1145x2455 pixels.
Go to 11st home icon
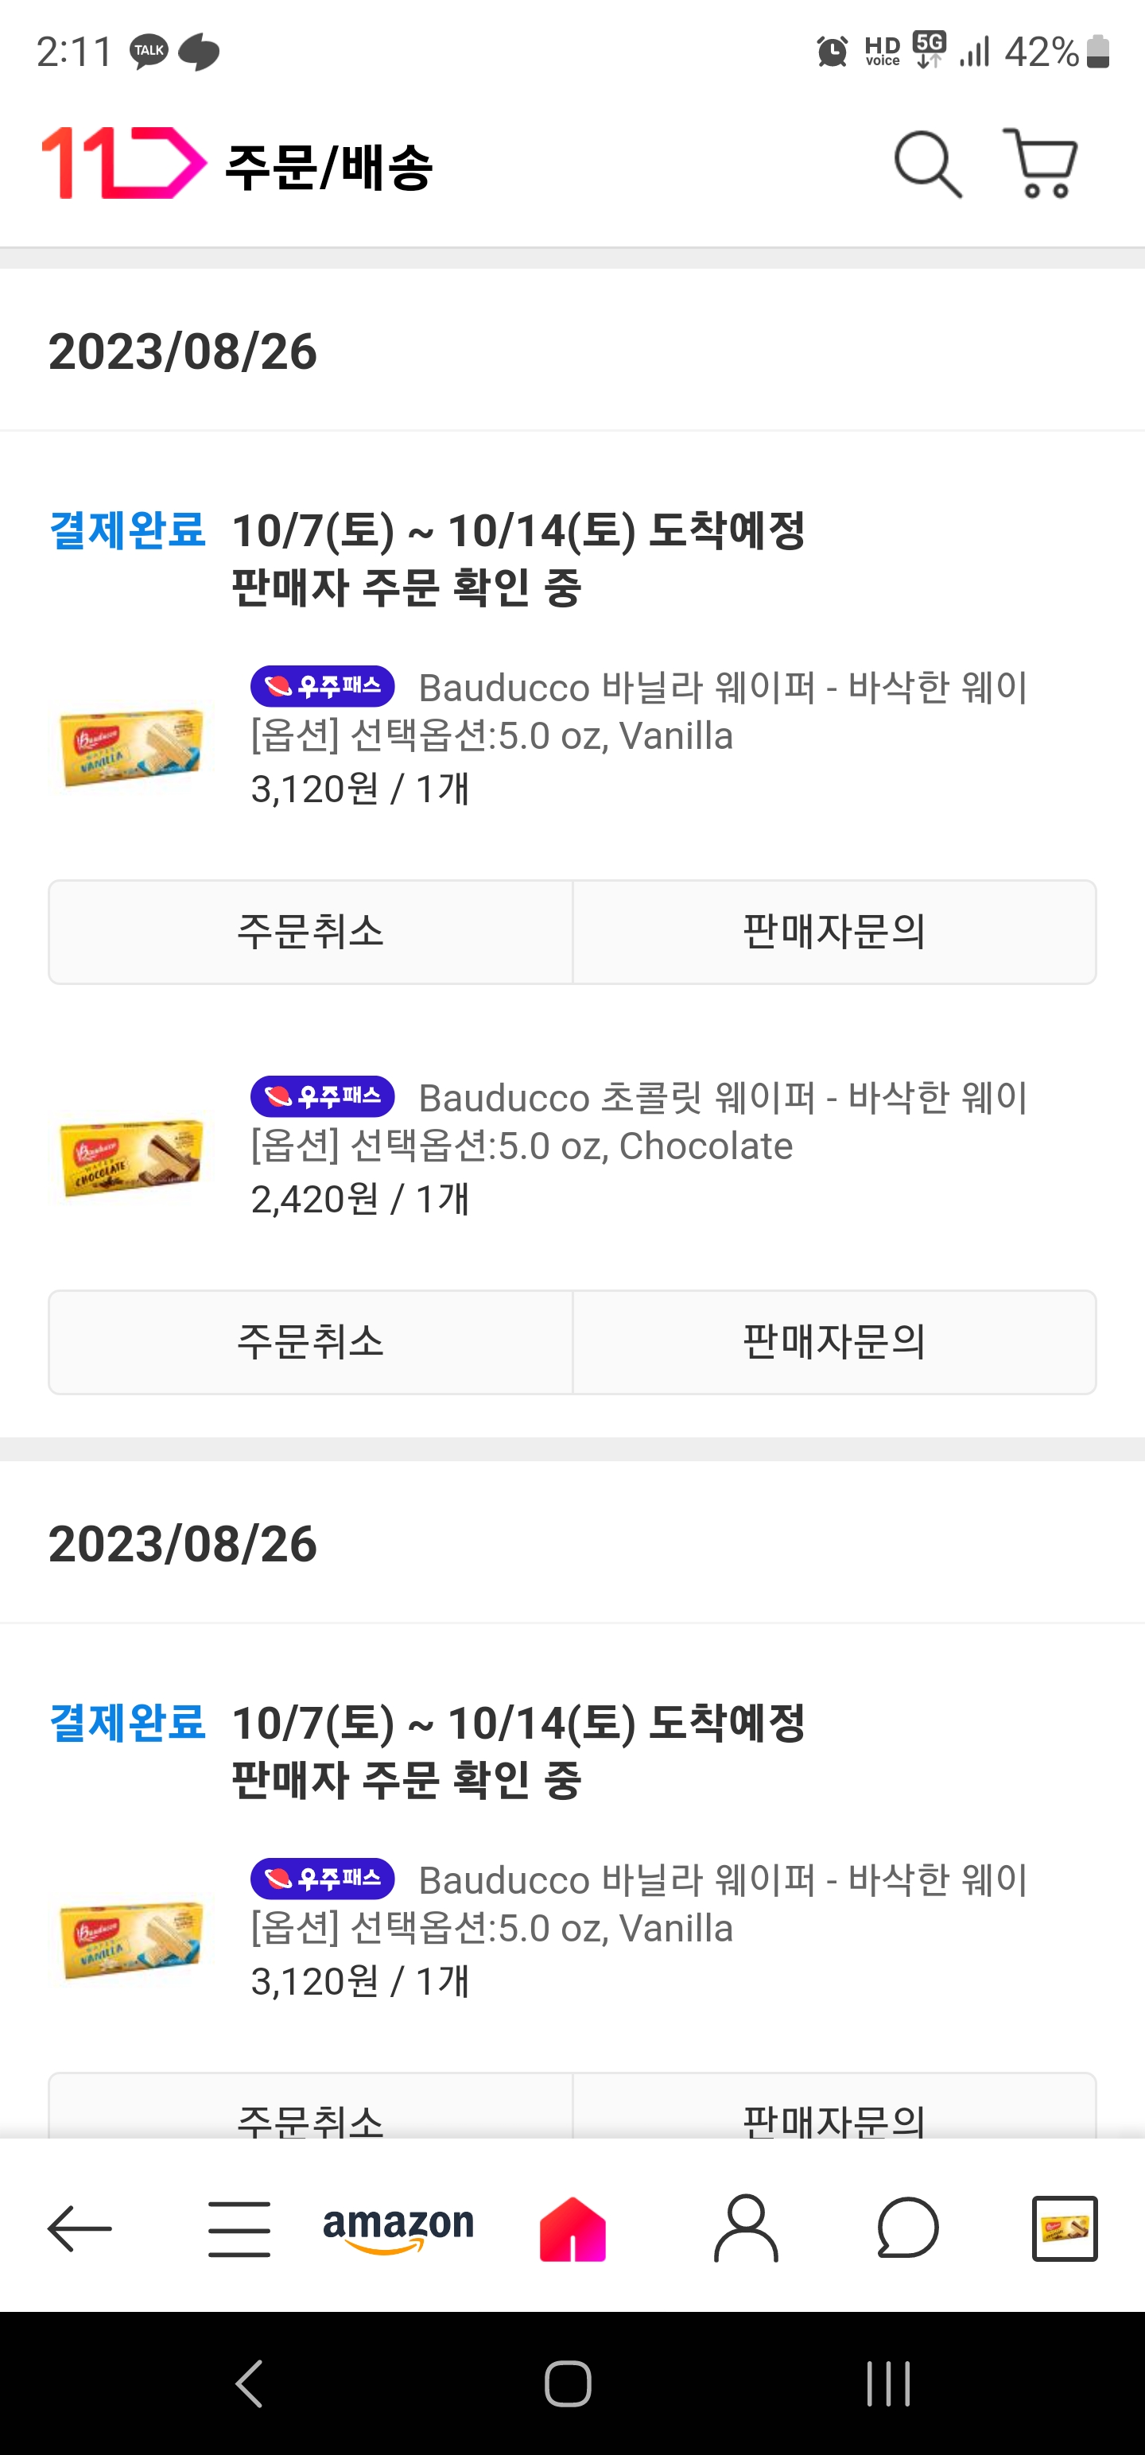coord(572,2228)
